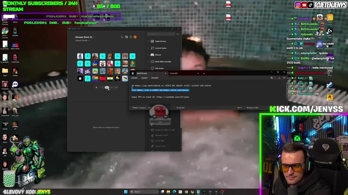Open Stream Deck notifications bell icon
Viewport: 348px width, 195px height.
click(122, 37)
